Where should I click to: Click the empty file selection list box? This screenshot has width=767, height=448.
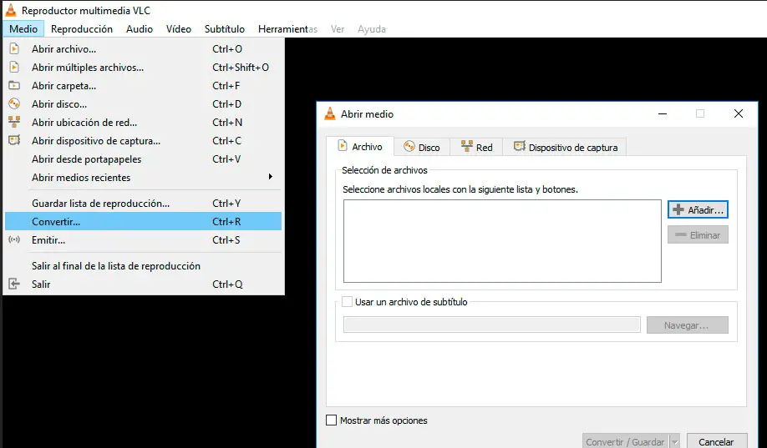tap(502, 241)
